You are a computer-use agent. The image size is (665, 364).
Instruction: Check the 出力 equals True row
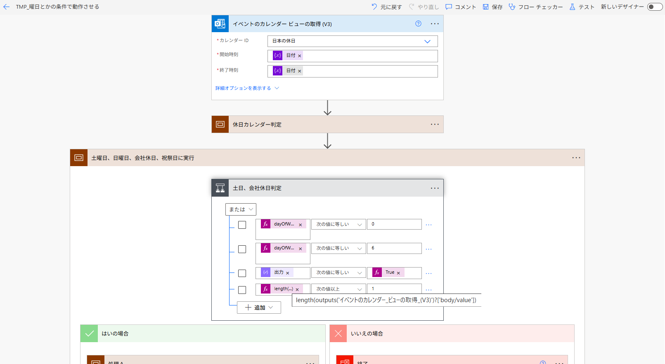(x=242, y=273)
